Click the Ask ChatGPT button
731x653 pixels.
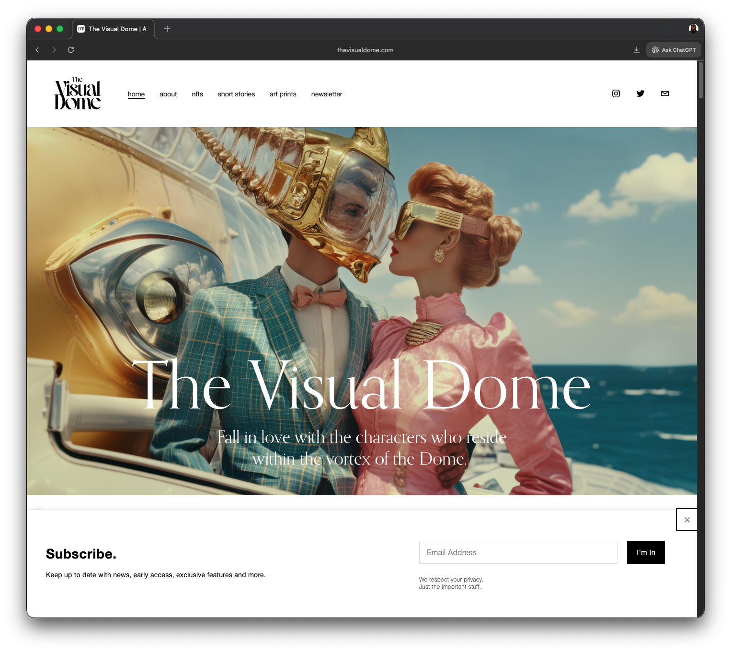click(x=674, y=50)
